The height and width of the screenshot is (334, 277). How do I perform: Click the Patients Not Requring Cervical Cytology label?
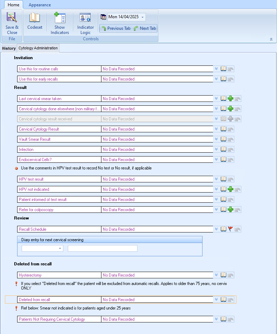[x=52, y=319]
